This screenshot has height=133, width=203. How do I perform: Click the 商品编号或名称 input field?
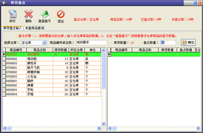tap(92, 42)
